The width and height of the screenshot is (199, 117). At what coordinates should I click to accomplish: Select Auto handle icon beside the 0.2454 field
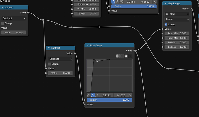click(x=113, y=2)
